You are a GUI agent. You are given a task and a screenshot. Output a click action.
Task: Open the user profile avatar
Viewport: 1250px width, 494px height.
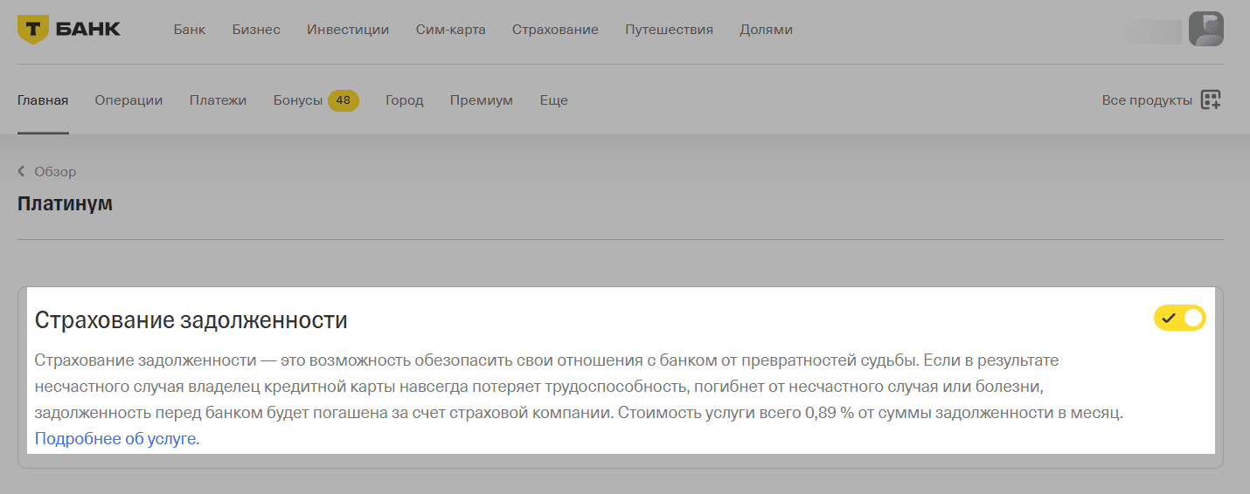[1206, 30]
